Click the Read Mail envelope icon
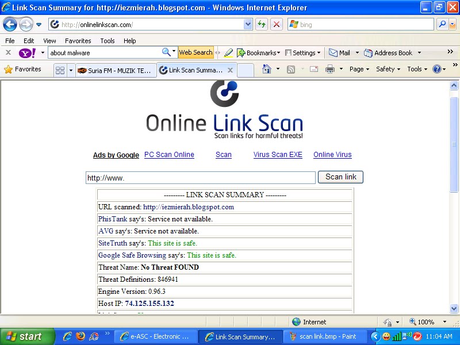460x345 pixels. (314, 69)
